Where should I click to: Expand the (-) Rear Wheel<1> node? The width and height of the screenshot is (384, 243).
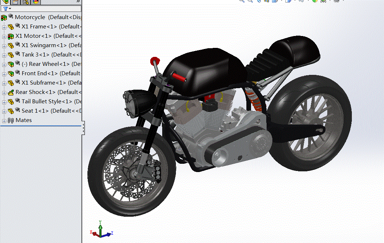click(4, 65)
